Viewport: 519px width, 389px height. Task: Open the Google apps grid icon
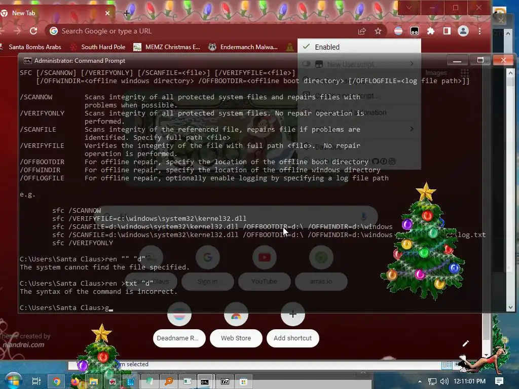pos(465,72)
